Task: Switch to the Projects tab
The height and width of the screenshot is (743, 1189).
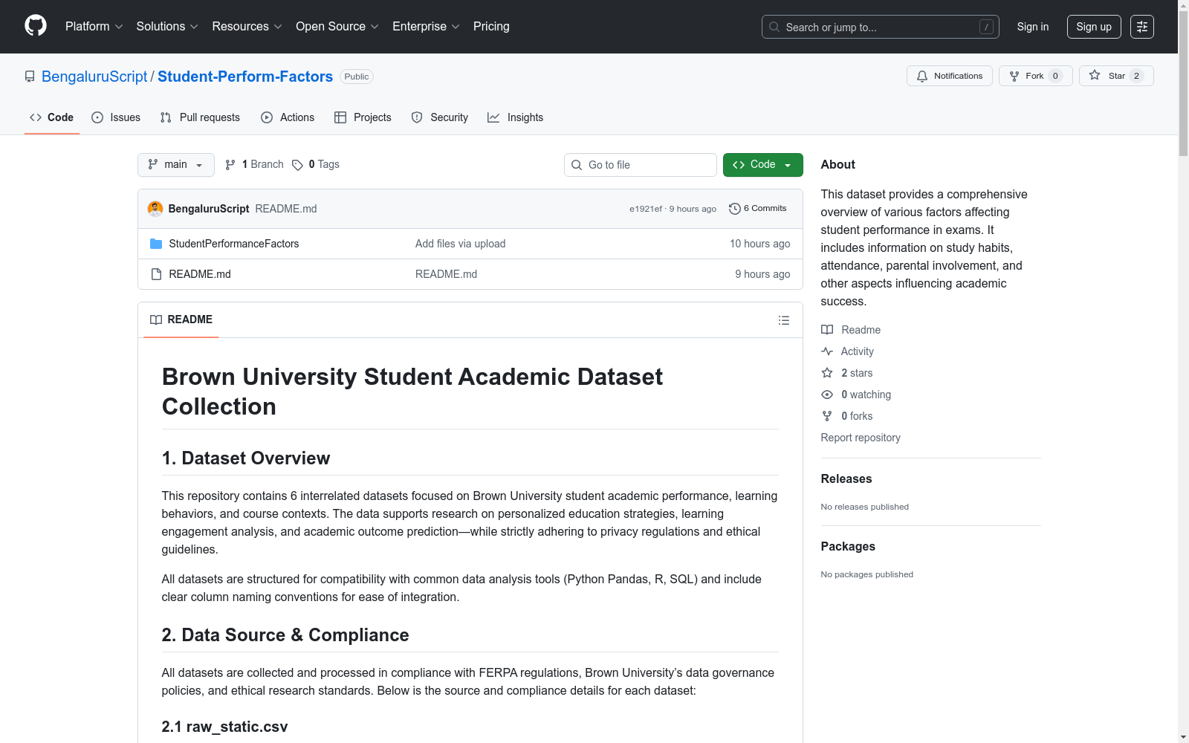Action: pyautogui.click(x=363, y=117)
